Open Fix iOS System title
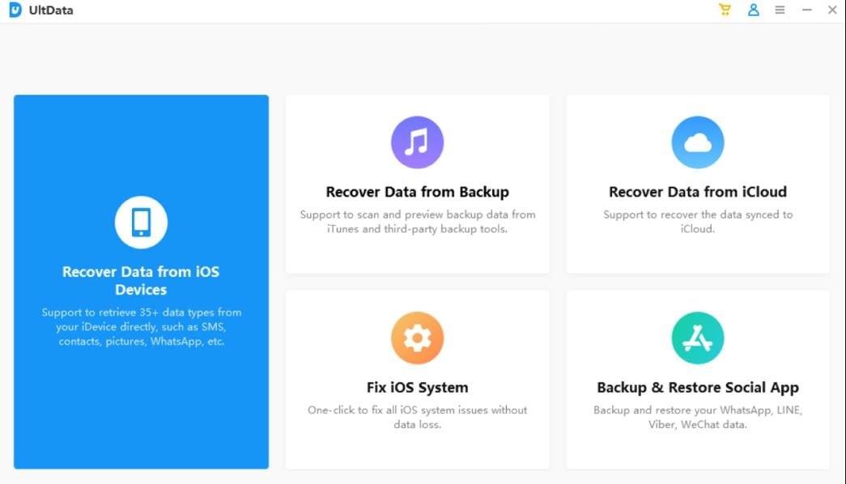This screenshot has width=846, height=484. point(417,388)
